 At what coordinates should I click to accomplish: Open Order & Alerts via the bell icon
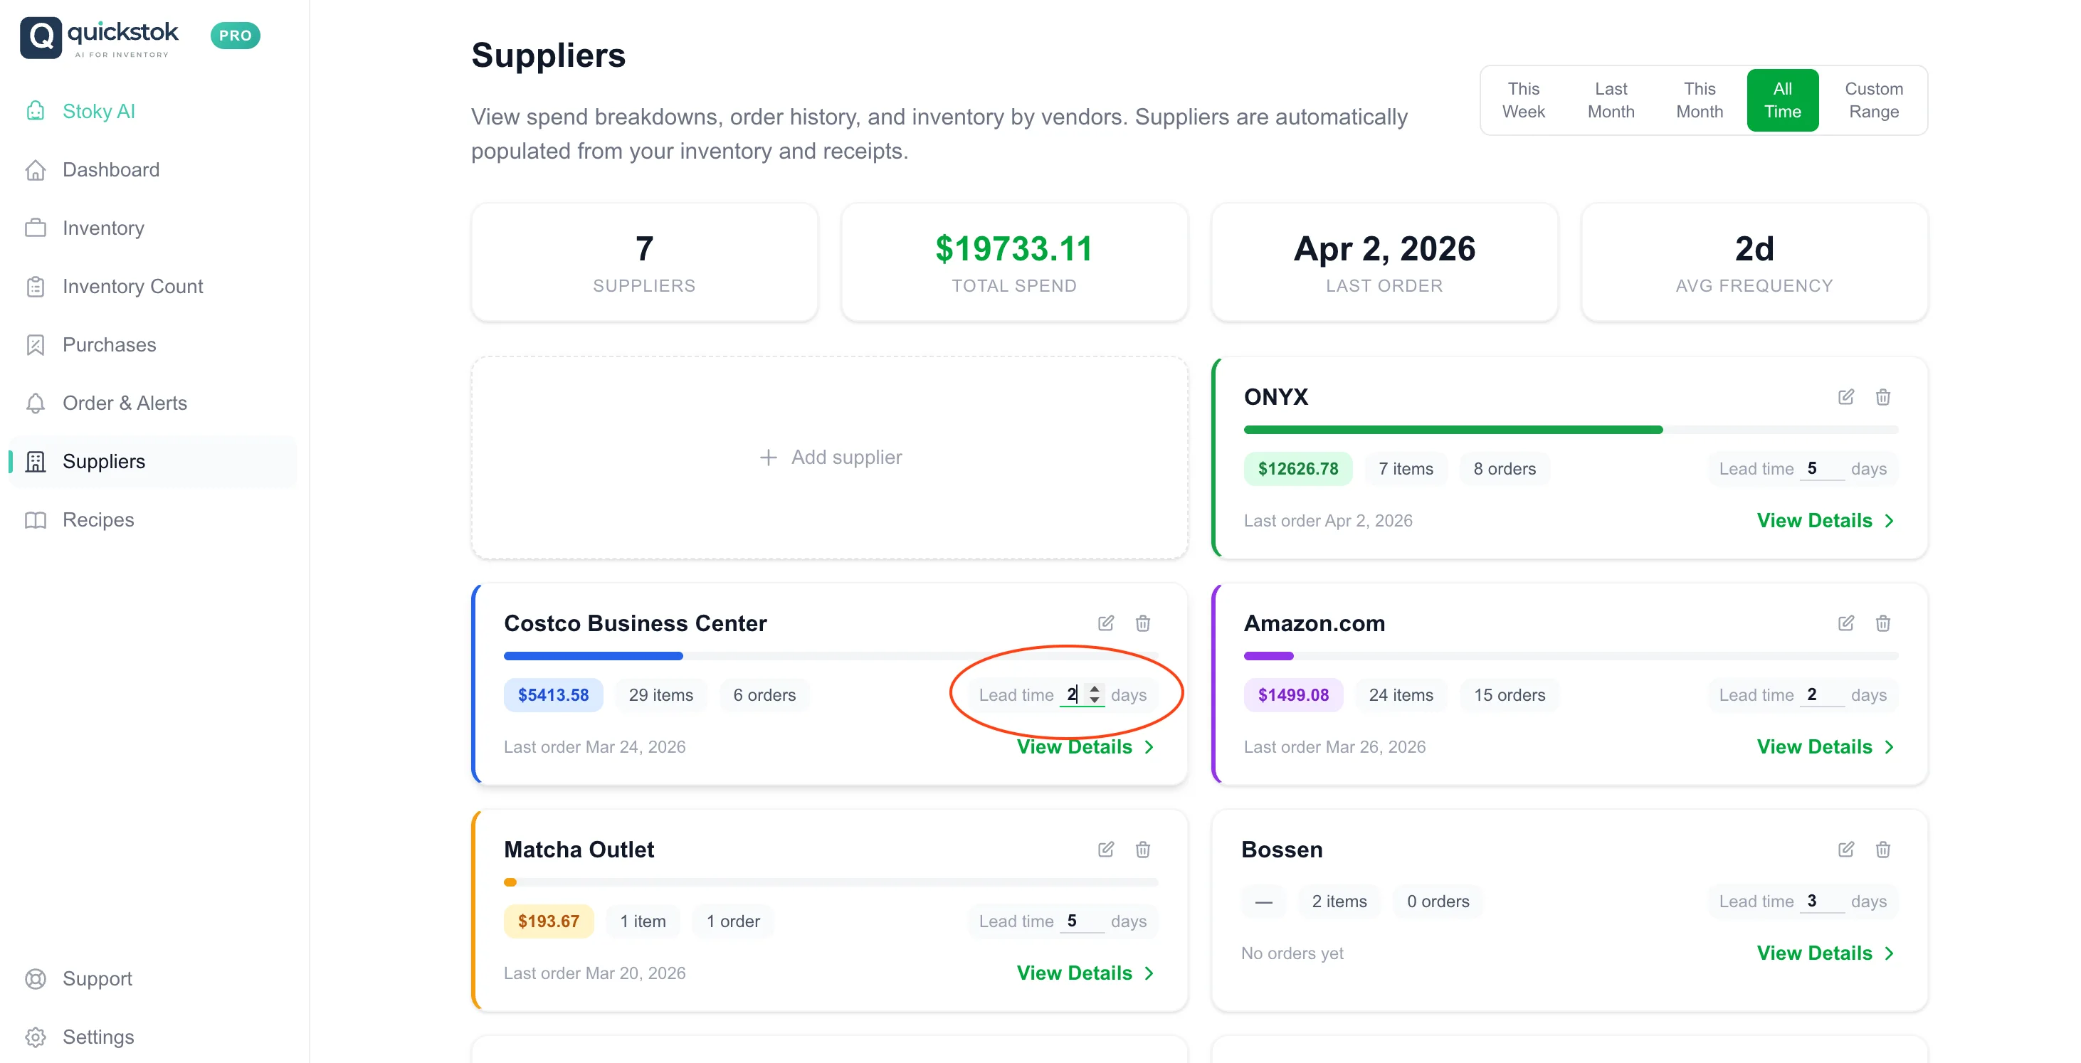point(36,402)
